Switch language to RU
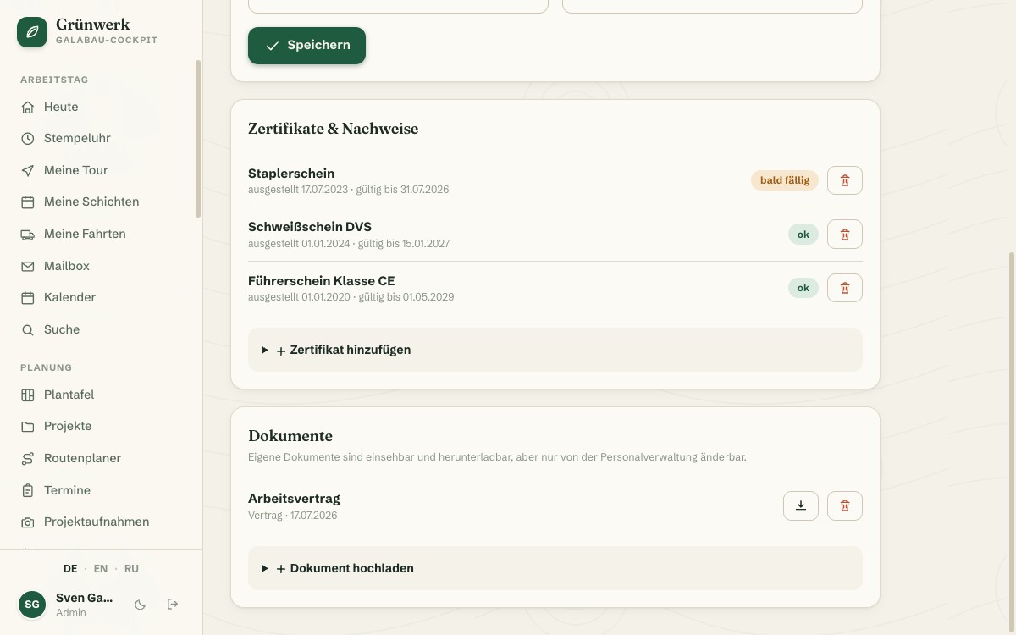 (131, 569)
